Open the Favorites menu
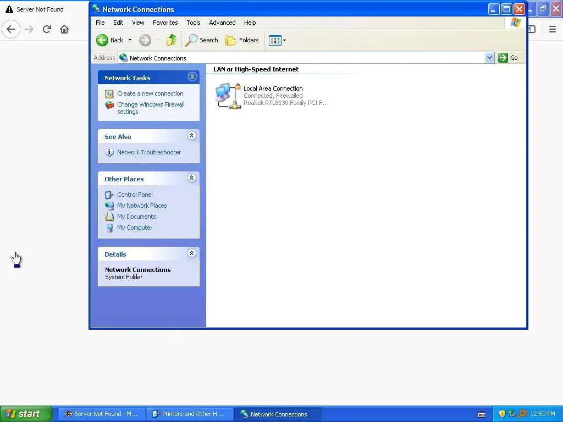563x422 pixels. [x=165, y=23]
